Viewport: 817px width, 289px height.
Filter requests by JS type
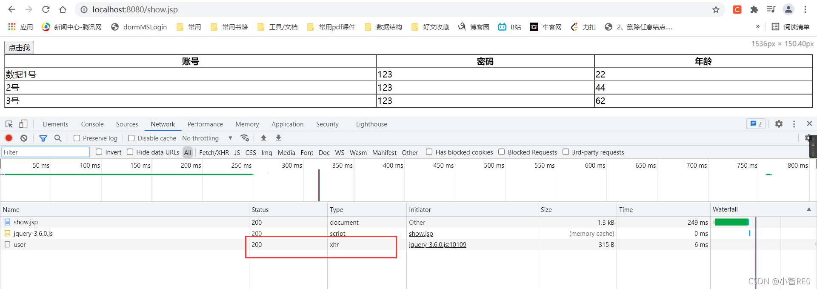(237, 152)
